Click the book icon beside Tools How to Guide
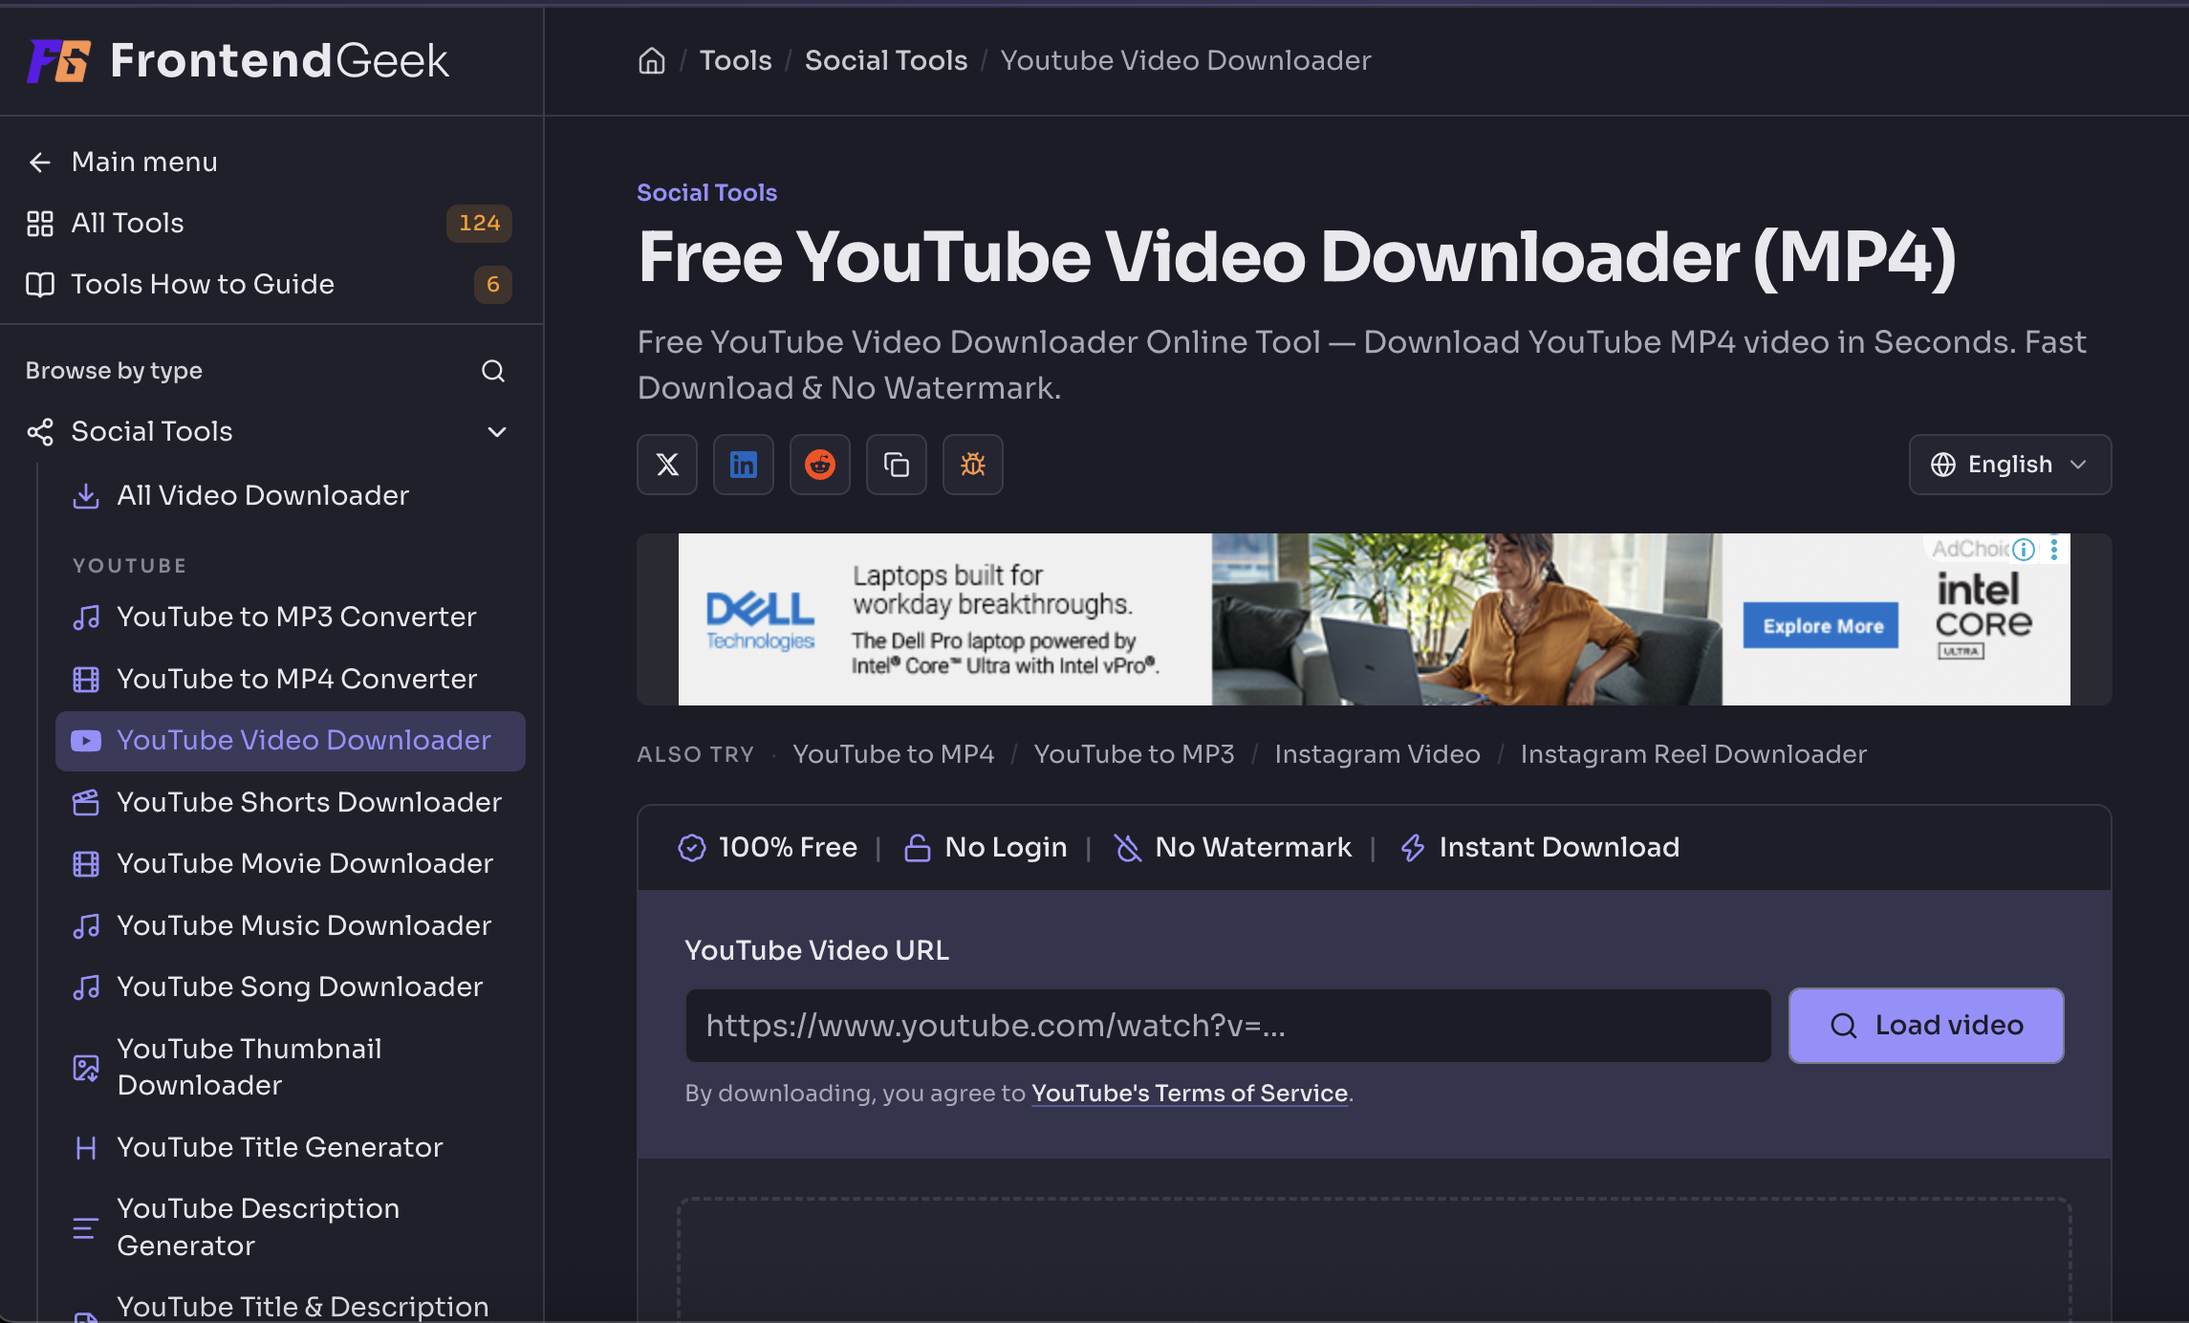Image resolution: width=2189 pixels, height=1323 pixels. tap(40, 285)
